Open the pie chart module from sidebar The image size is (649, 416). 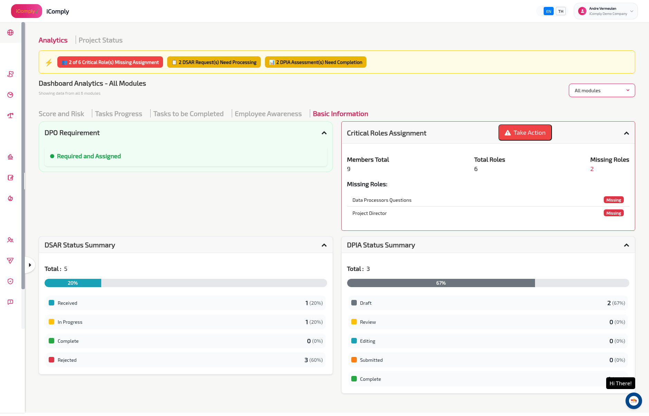10,95
